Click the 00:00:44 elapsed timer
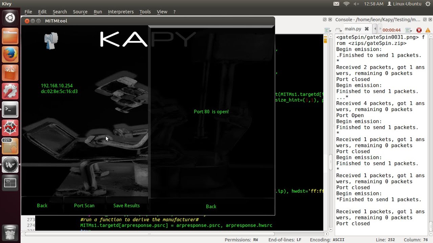433x243 pixels. point(392,30)
